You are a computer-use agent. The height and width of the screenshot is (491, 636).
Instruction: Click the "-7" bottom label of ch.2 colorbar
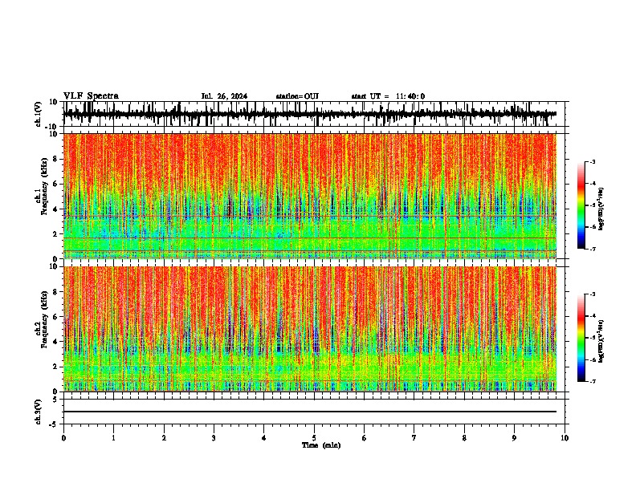click(x=593, y=381)
